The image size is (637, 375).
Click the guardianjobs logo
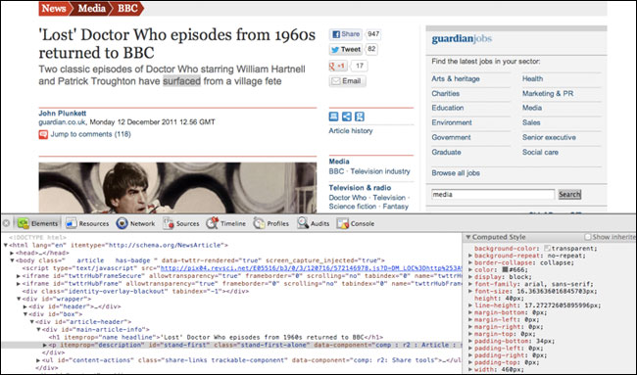tap(462, 39)
